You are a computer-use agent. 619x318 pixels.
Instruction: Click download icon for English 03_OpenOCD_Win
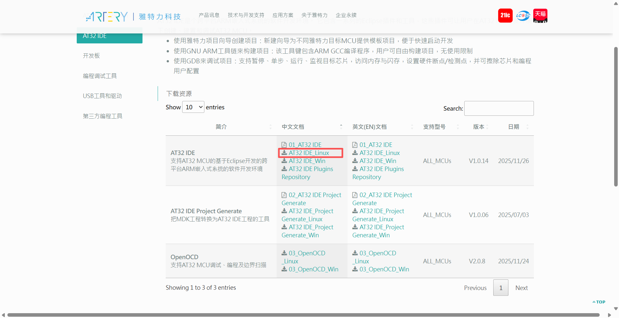point(355,269)
